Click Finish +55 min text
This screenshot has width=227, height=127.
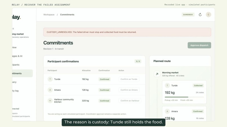point(186,100)
